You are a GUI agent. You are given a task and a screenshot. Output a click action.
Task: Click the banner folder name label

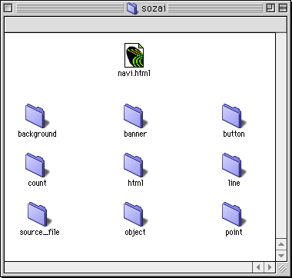click(x=135, y=134)
